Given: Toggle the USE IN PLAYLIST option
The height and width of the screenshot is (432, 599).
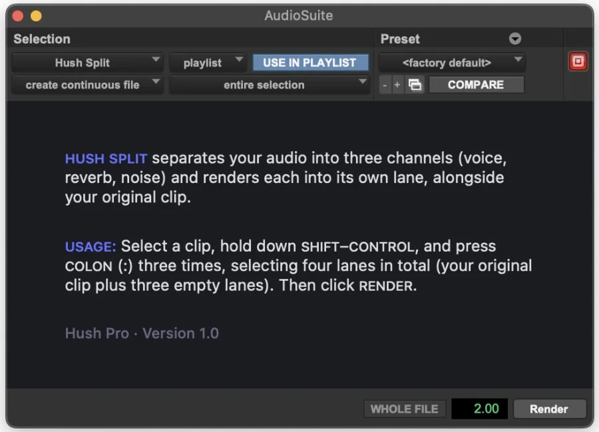Looking at the screenshot, I should point(309,62).
